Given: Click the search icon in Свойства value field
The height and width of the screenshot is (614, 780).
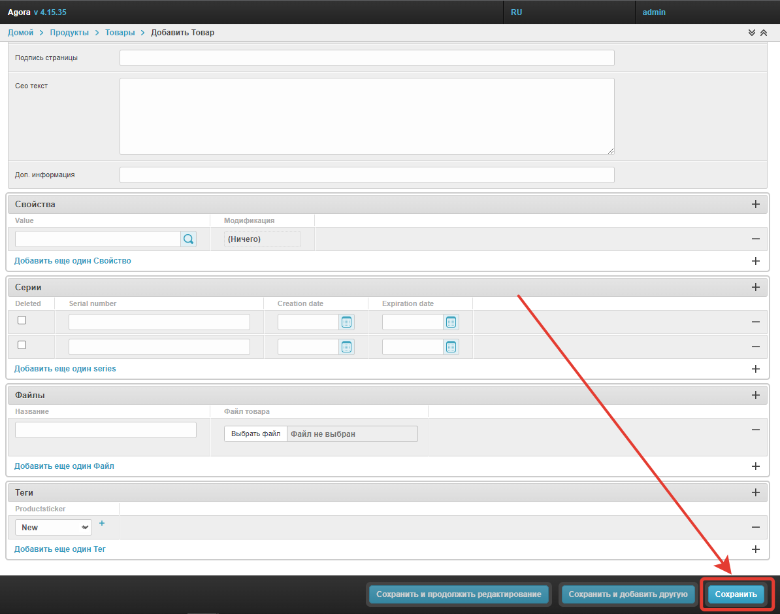Looking at the screenshot, I should point(188,239).
